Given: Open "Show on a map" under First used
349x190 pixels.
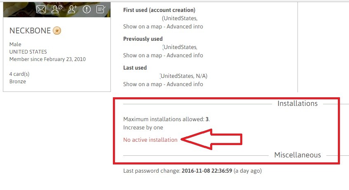Looking at the screenshot, I should click(143, 26).
